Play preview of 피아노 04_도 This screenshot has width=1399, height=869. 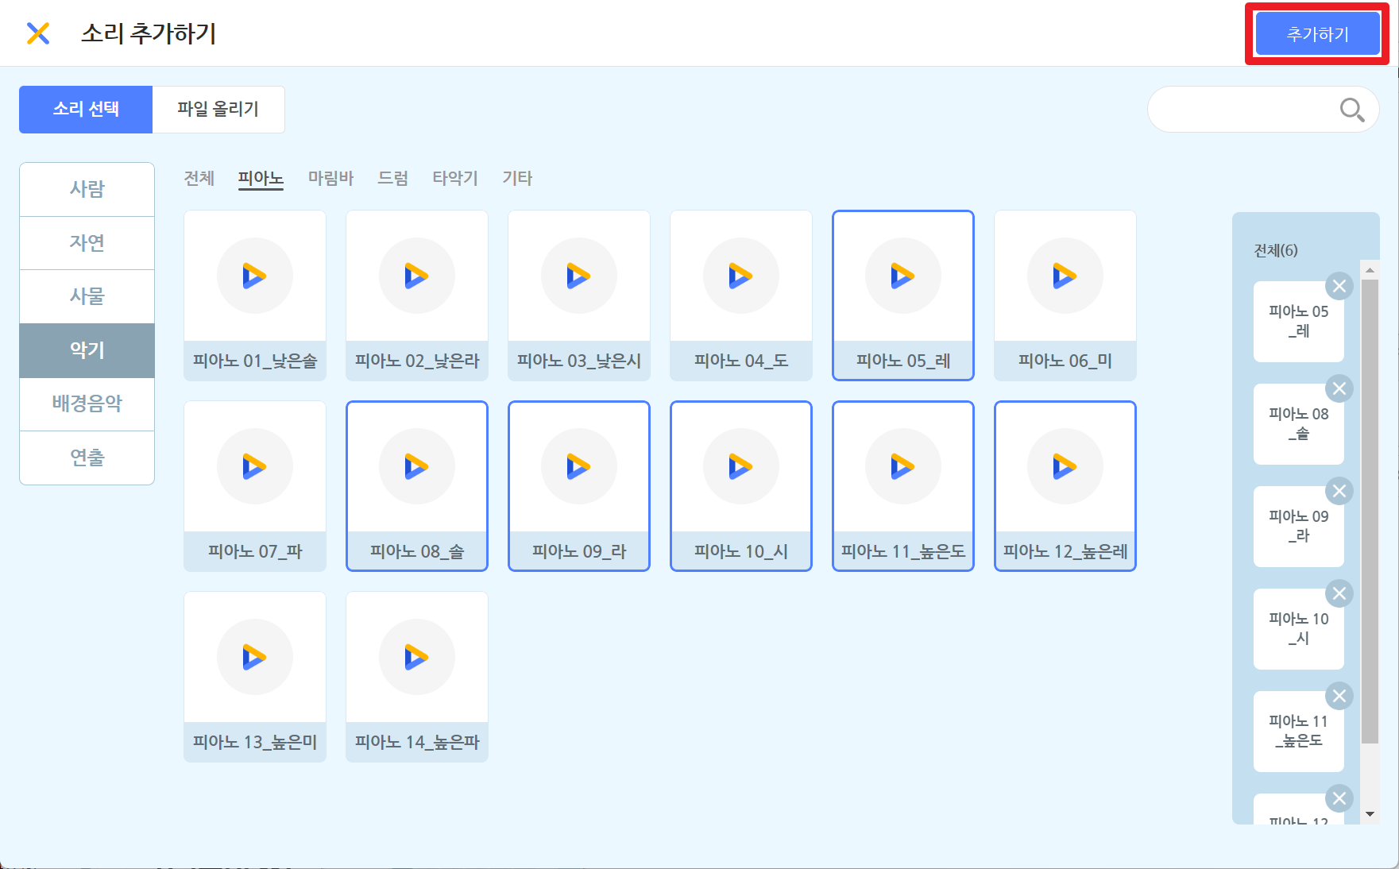point(741,276)
